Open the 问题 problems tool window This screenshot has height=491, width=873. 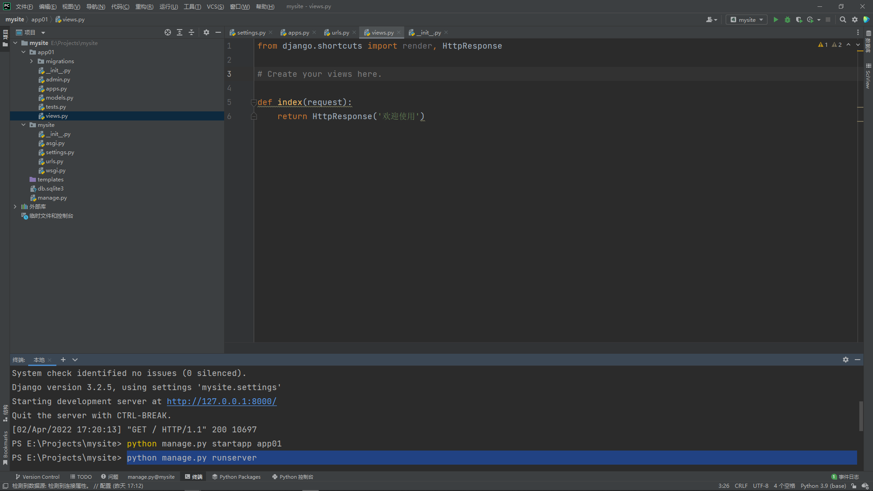click(110, 477)
